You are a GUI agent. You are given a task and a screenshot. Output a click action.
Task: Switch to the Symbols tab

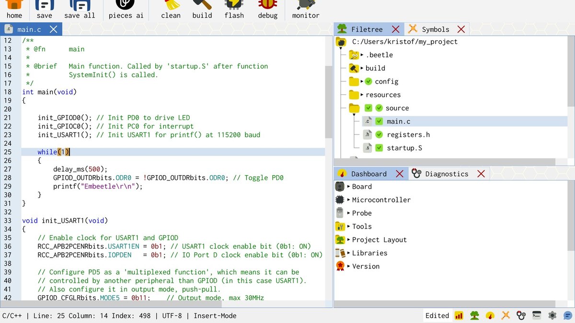click(x=437, y=29)
